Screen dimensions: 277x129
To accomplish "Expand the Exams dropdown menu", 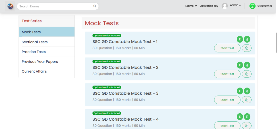I will point(191,6).
